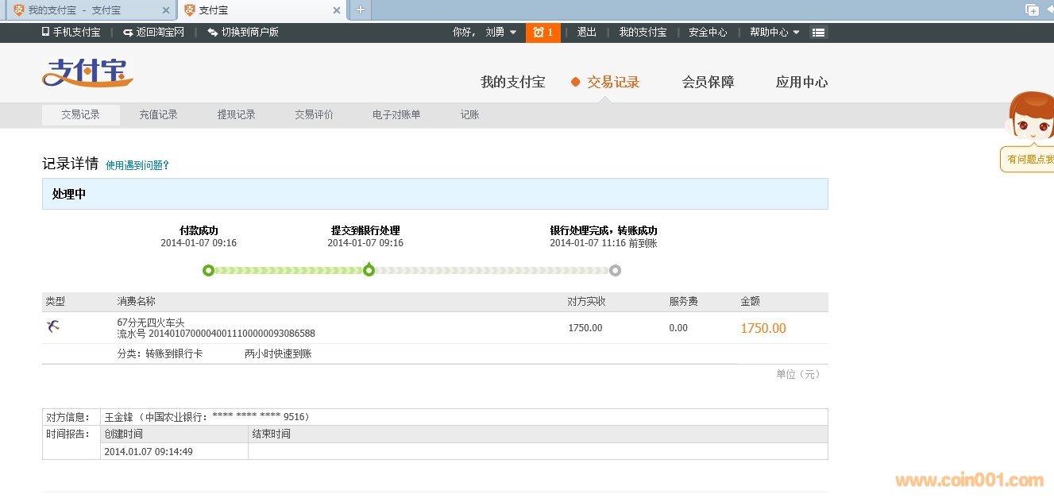This screenshot has height=502, width=1054.
Task: Click the bank transfer type icon
Action: point(53,326)
